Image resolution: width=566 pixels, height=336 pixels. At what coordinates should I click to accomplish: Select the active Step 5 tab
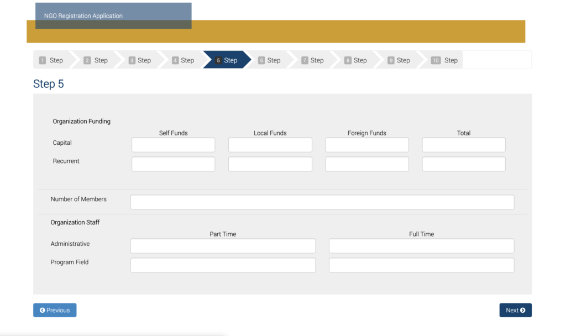(x=226, y=60)
